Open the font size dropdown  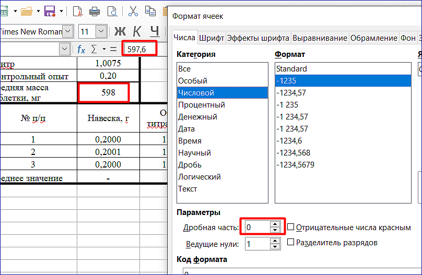[101, 31]
